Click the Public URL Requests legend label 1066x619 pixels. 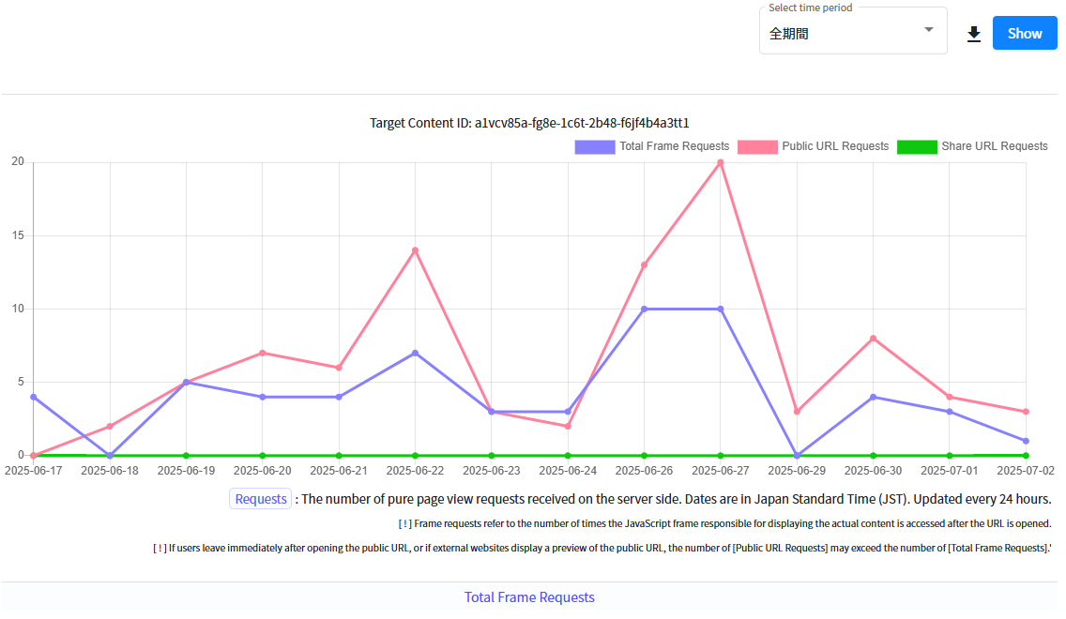(835, 146)
